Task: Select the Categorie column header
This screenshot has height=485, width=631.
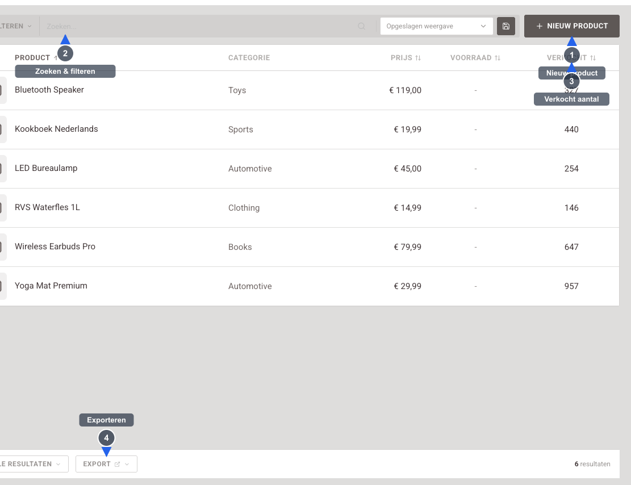Action: point(249,58)
